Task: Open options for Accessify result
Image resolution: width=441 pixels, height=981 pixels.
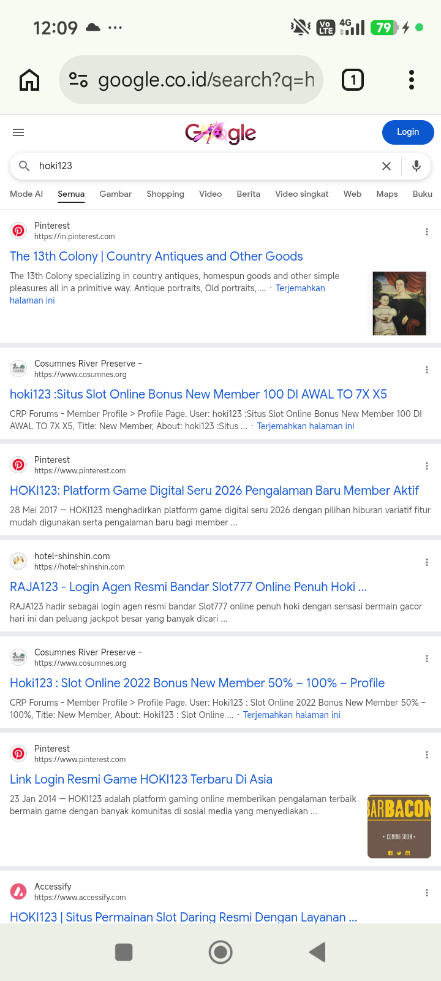Action: pyautogui.click(x=427, y=893)
